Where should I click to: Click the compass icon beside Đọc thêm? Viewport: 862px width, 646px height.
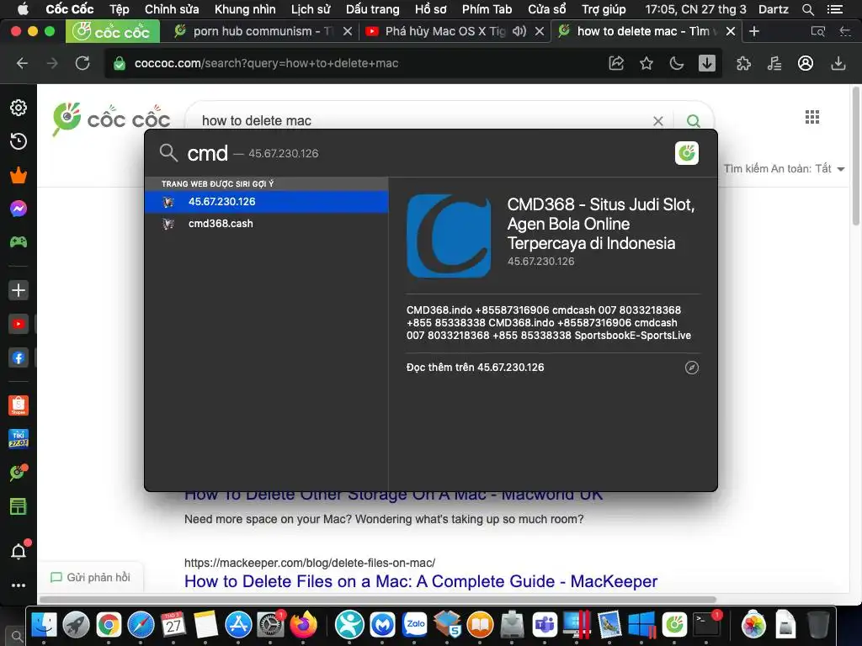[692, 368]
